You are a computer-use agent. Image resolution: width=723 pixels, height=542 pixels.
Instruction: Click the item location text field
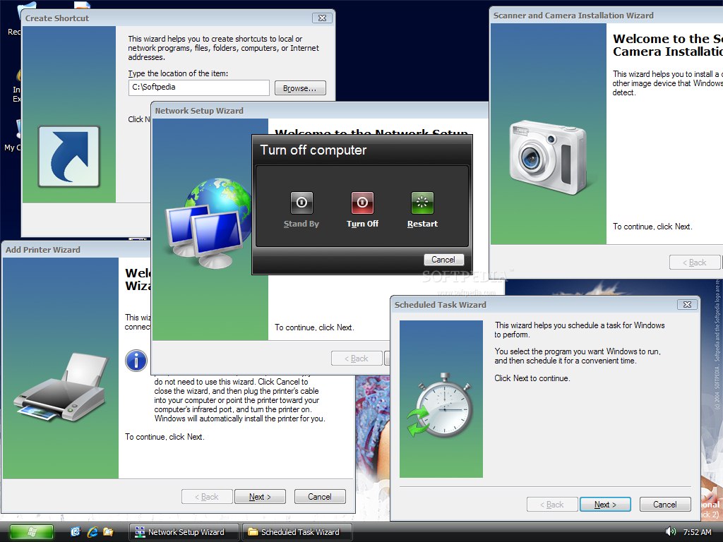198,88
